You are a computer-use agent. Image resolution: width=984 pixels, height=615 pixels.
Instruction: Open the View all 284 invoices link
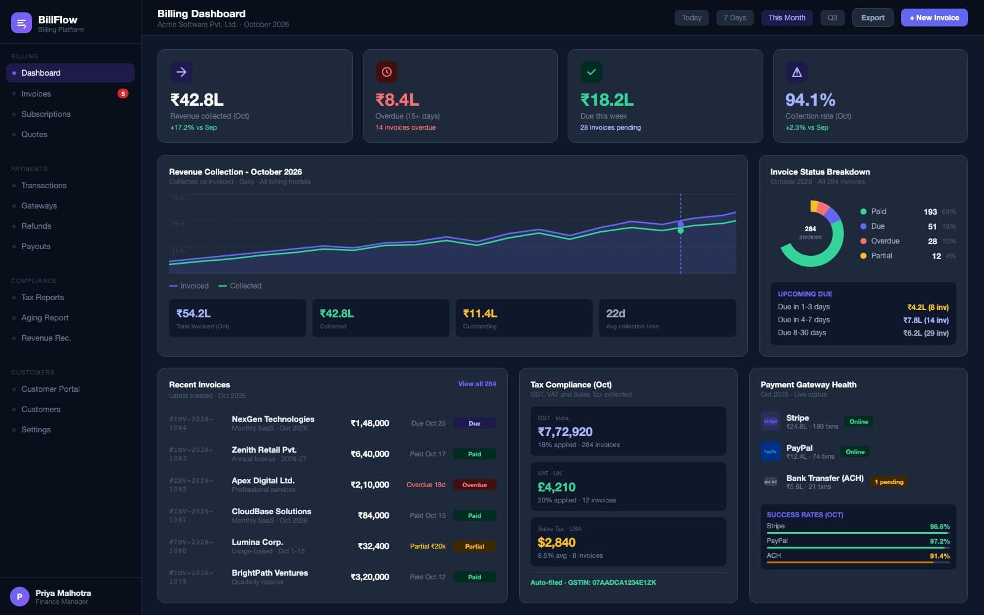pos(477,384)
